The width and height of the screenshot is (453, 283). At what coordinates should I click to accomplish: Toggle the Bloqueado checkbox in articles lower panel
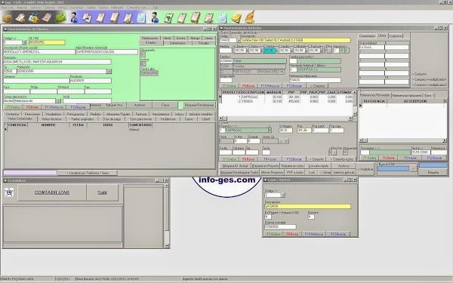pos(345,152)
